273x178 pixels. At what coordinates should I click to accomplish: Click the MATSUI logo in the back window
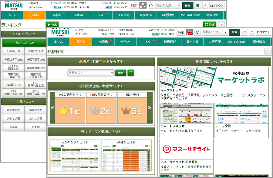[x=14, y=5]
